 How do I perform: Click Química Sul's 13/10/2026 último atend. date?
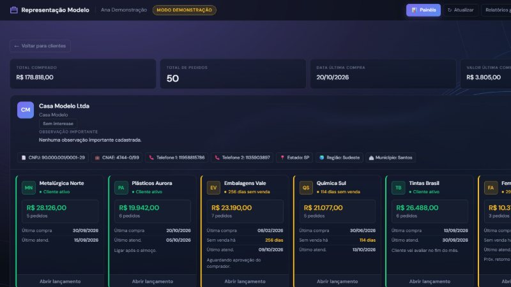click(x=363, y=249)
